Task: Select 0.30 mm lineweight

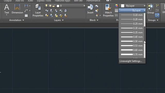Action: click(x=131, y=28)
